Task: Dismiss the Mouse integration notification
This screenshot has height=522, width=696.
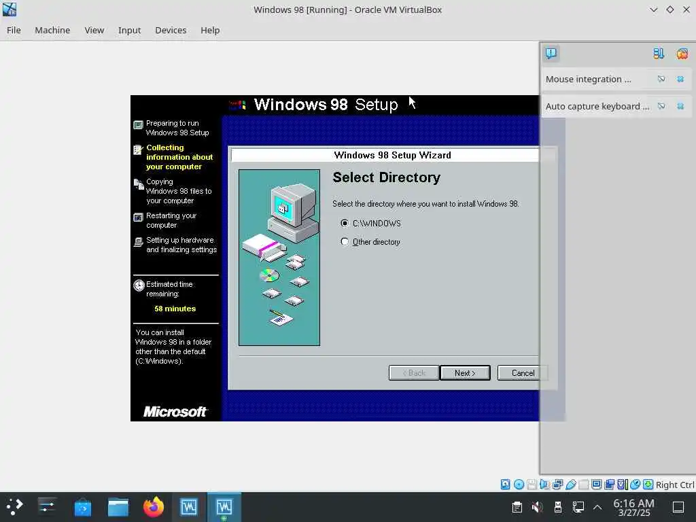Action: point(680,79)
